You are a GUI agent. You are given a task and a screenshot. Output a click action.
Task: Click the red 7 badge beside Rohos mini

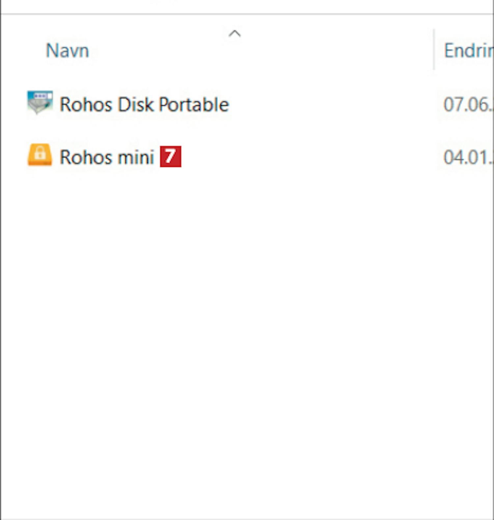171,156
